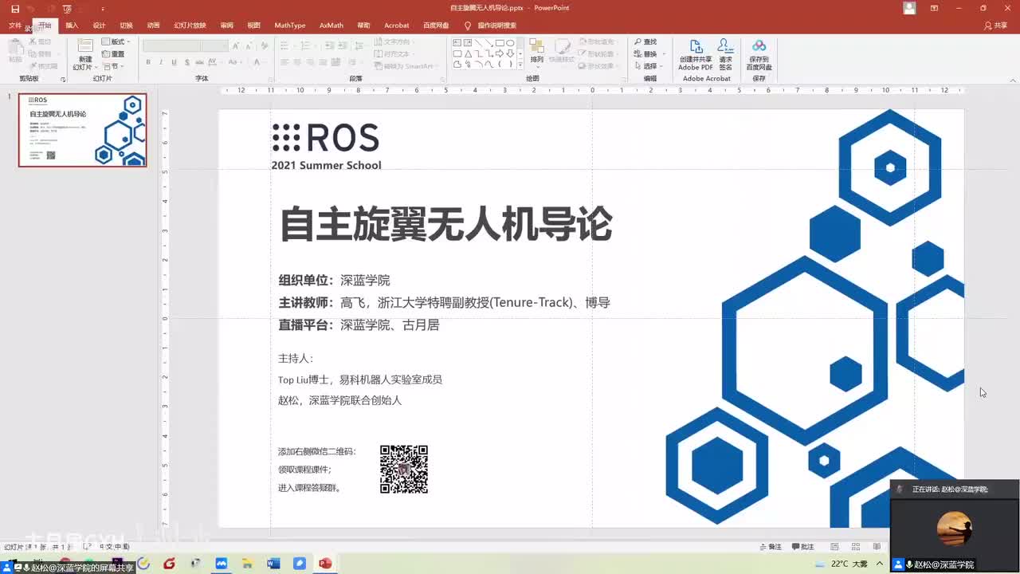
Task: Click the Reset slide button
Action: (113, 54)
